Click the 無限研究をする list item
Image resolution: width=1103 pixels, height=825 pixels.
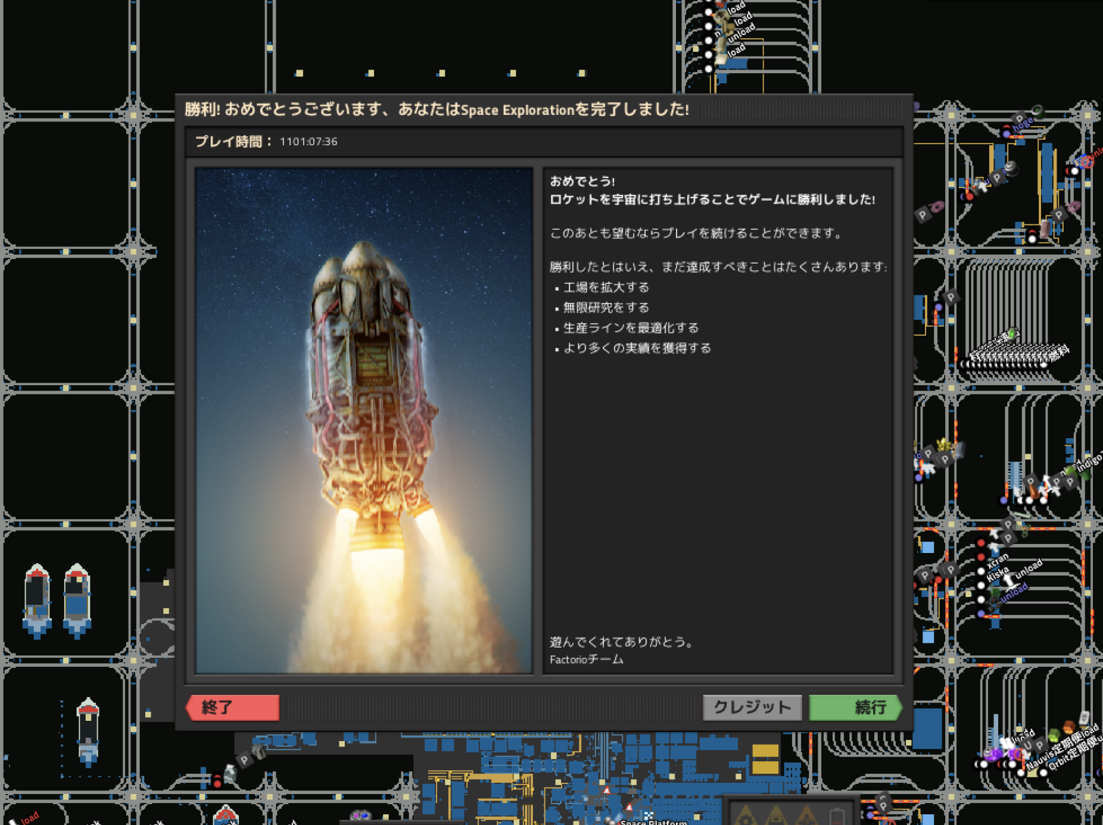point(606,308)
